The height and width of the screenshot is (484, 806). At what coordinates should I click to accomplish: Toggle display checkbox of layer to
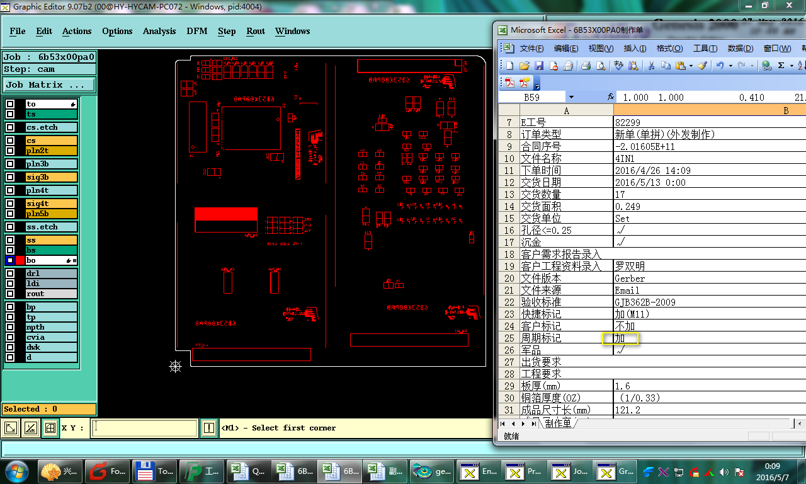(10, 104)
